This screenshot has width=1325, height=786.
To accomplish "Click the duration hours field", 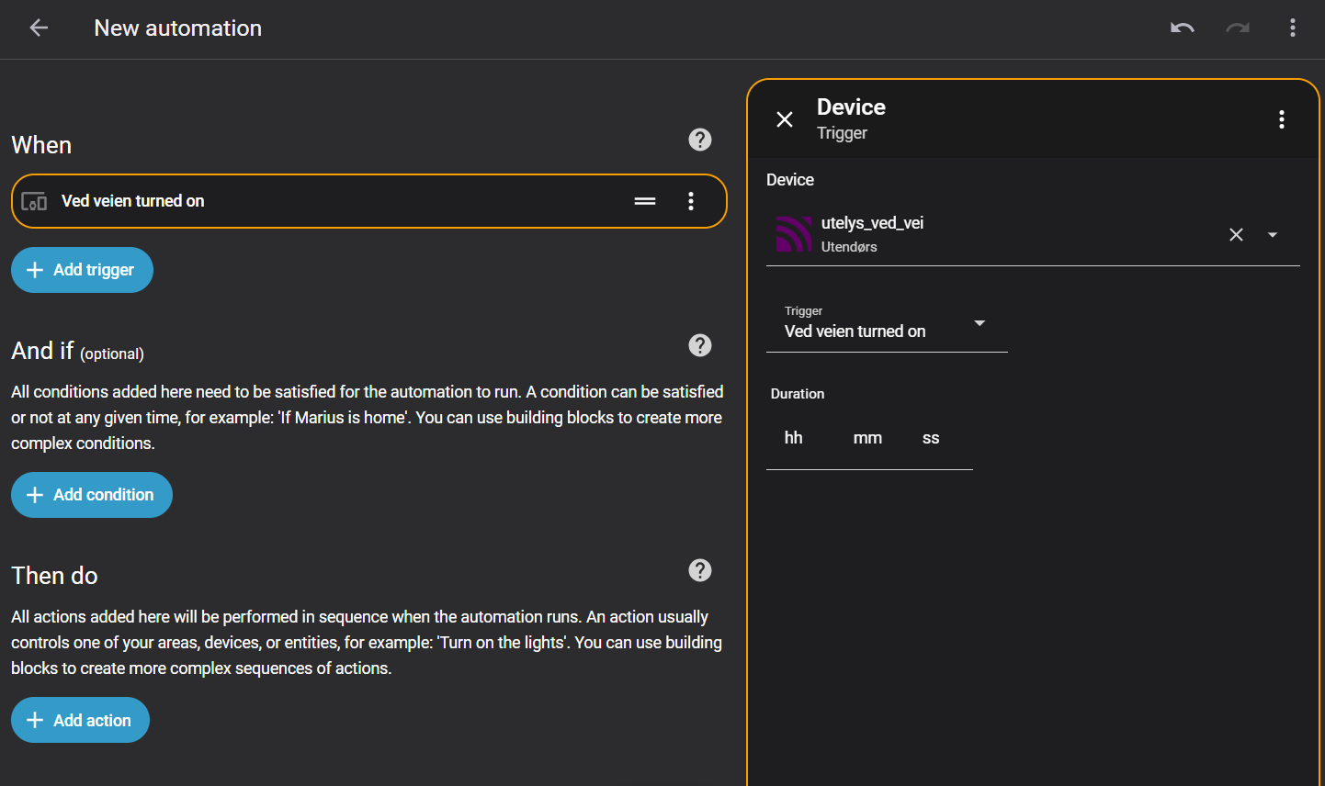I will [x=794, y=439].
